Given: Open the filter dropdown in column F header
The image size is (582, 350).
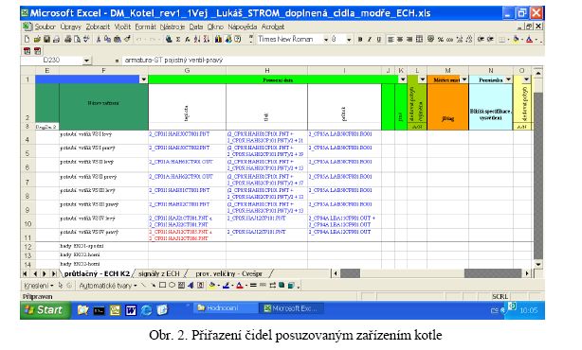Looking at the screenshot, I should 144,79.
